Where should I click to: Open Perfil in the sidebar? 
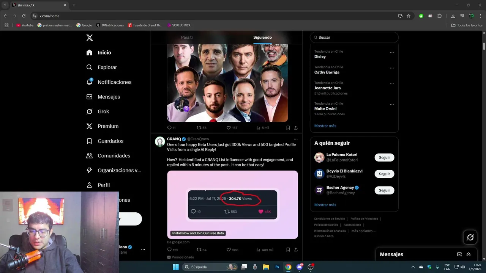pos(98,185)
